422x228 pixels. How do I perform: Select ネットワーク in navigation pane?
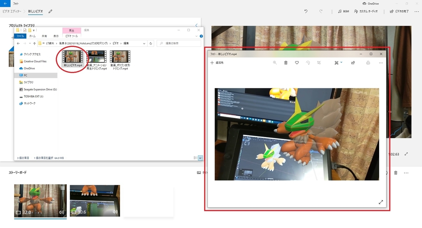(x=27, y=103)
